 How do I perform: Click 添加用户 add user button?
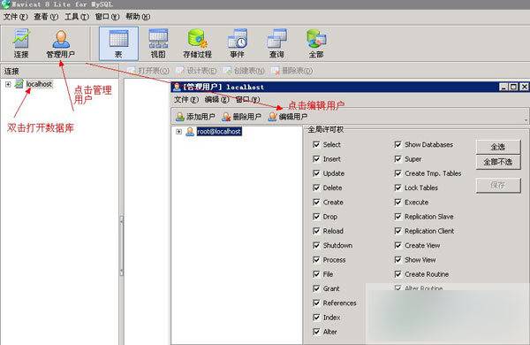coord(195,117)
